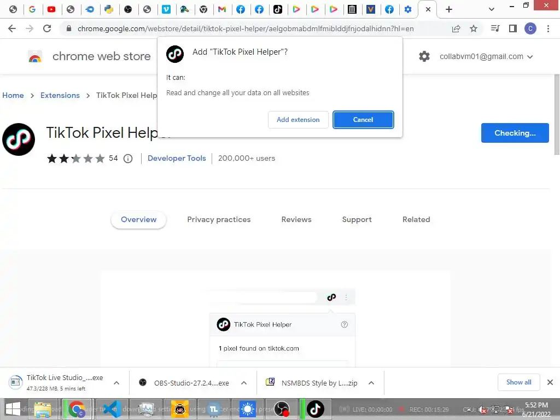Open the Related tab
This screenshot has height=420, width=560.
pyautogui.click(x=416, y=220)
